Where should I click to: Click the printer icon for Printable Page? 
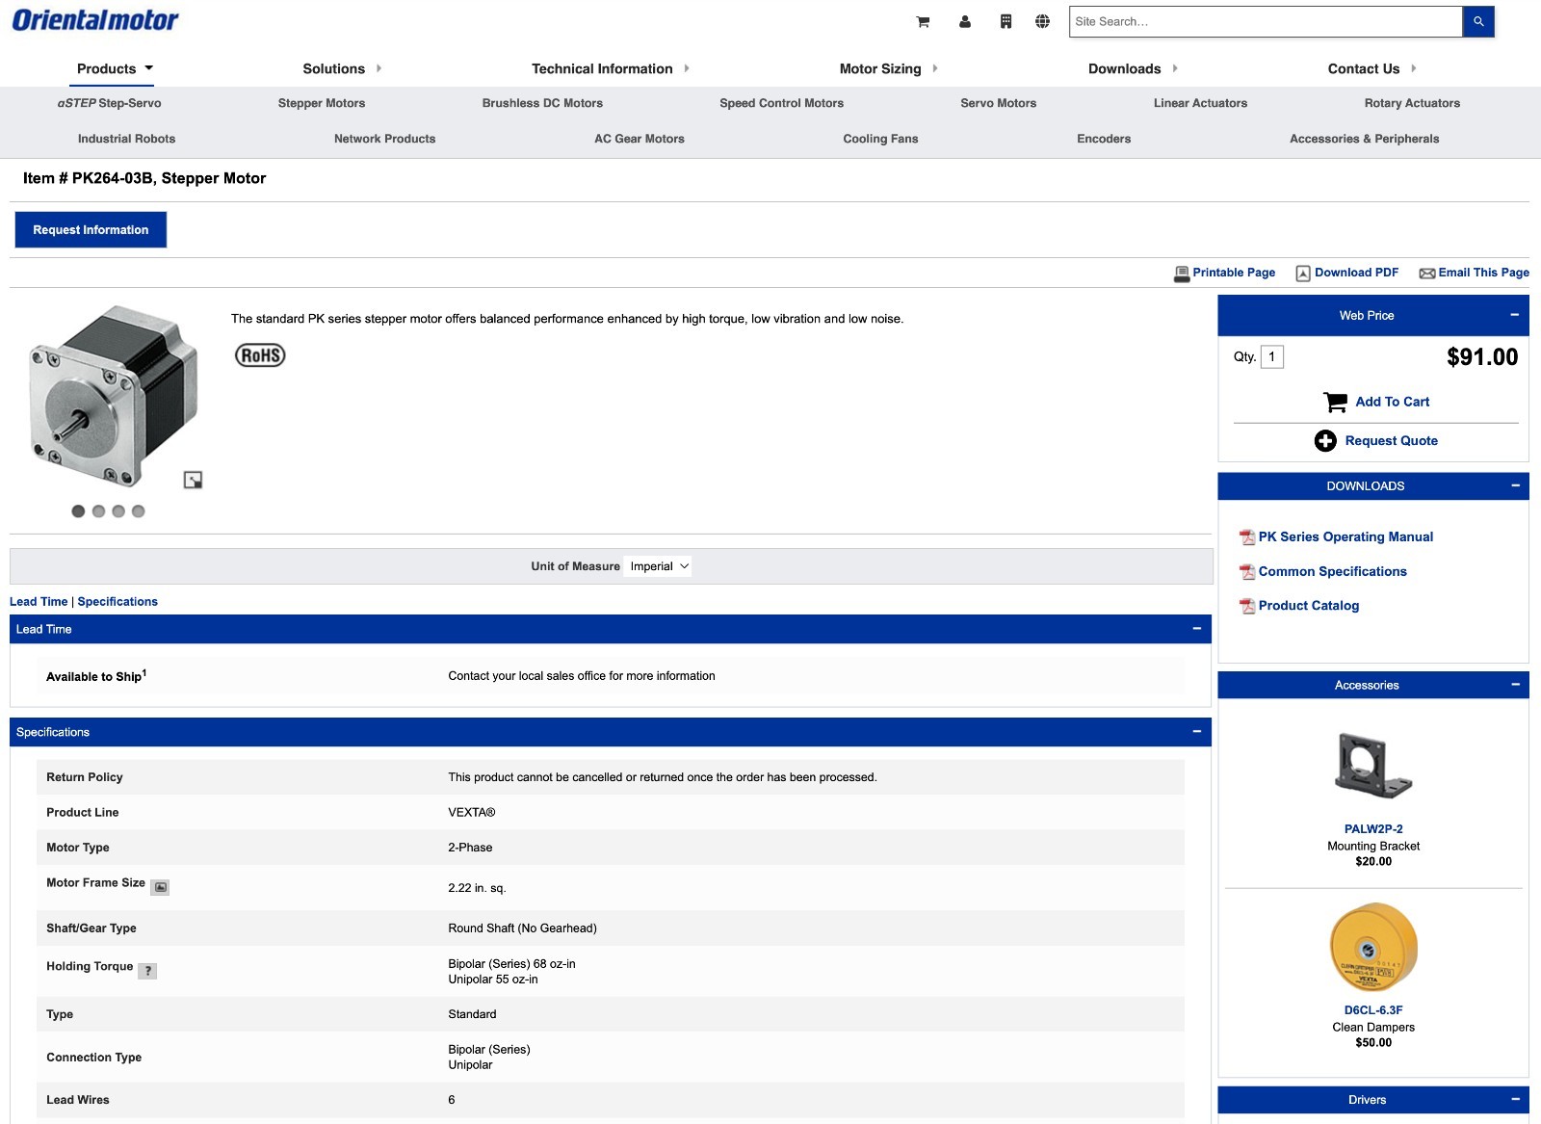point(1182,274)
